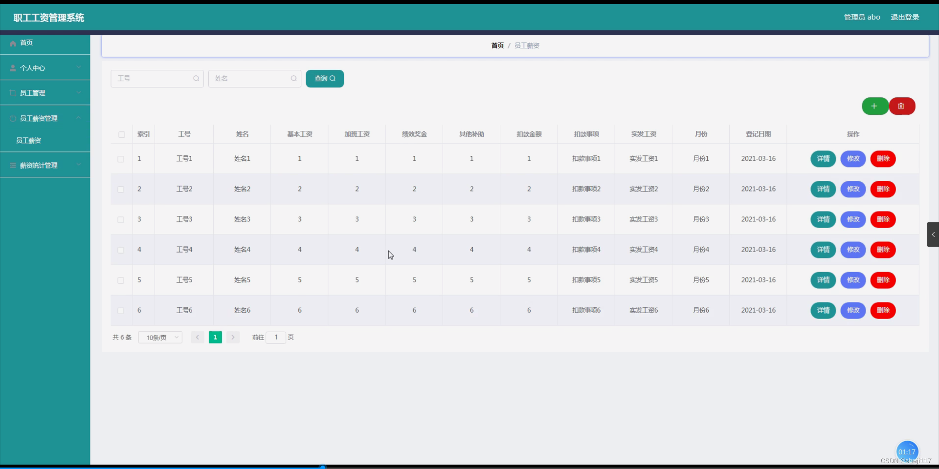Click the 实发工资 column header
The width and height of the screenshot is (939, 469).
coord(644,134)
